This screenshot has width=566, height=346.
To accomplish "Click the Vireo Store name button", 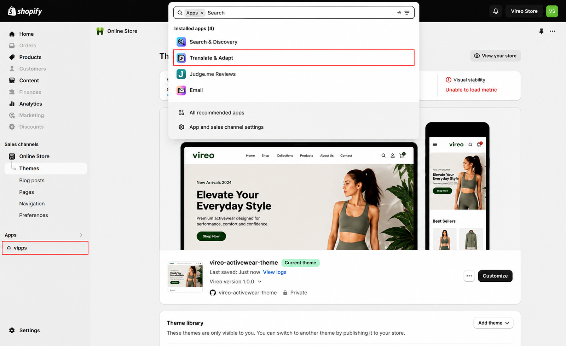I will 524,11.
